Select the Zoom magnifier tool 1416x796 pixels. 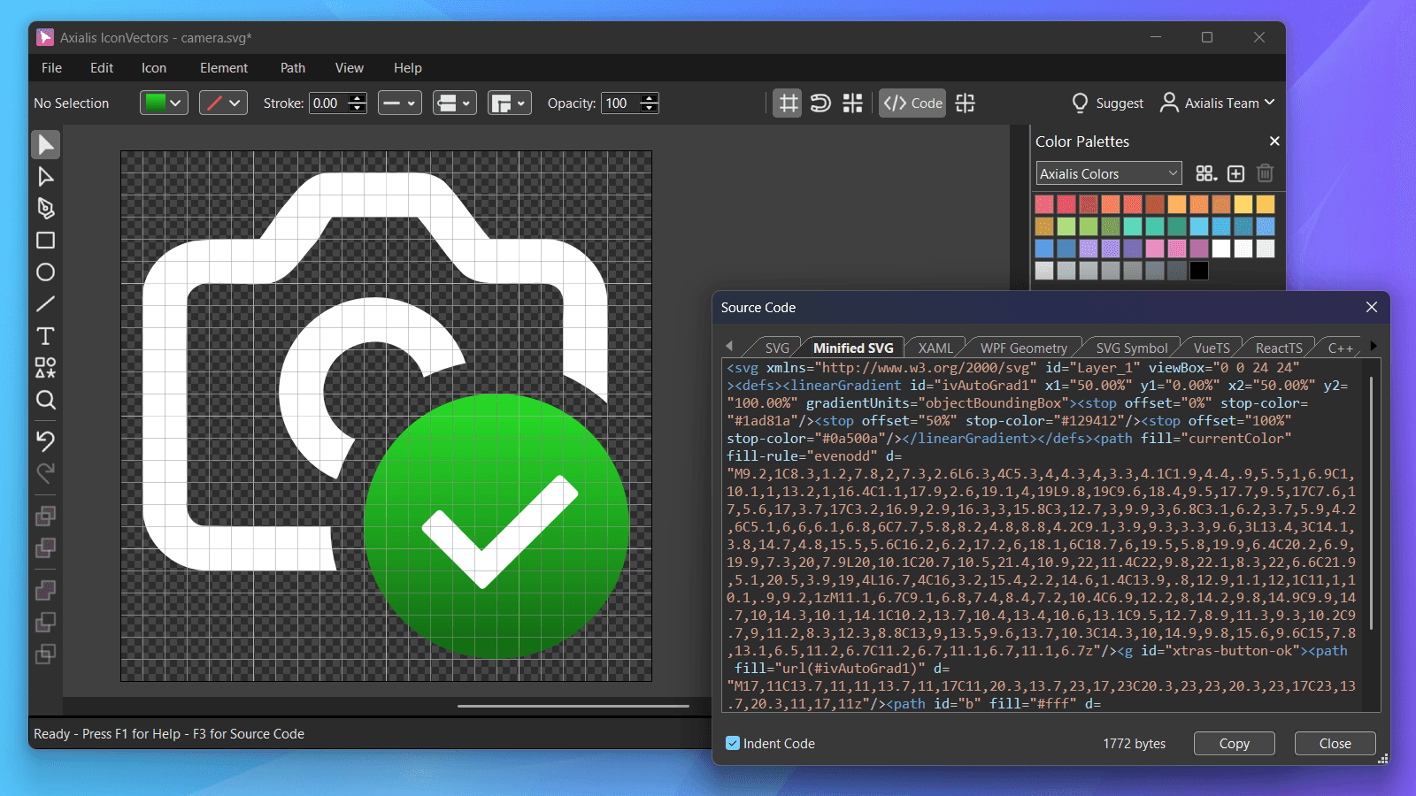(46, 400)
